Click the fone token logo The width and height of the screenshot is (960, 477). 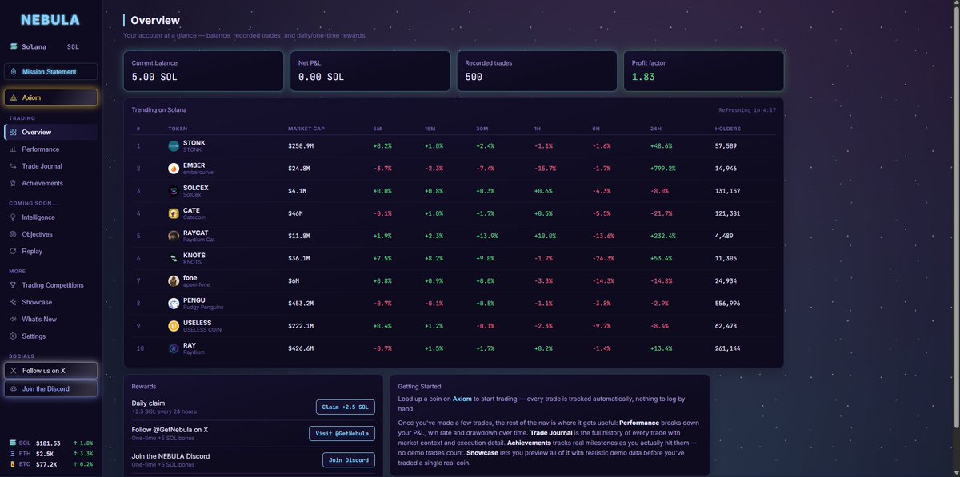pyautogui.click(x=174, y=281)
